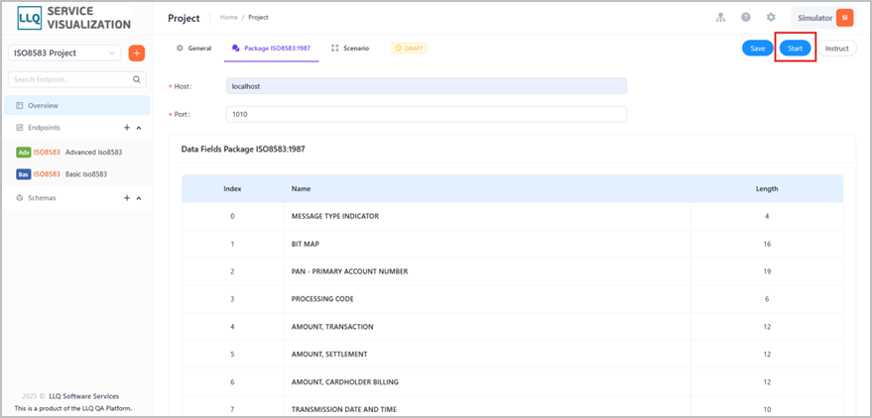This screenshot has height=418, width=872.
Task: Click Data Fields Package ISO8583:1987 heading
Action: click(243, 150)
